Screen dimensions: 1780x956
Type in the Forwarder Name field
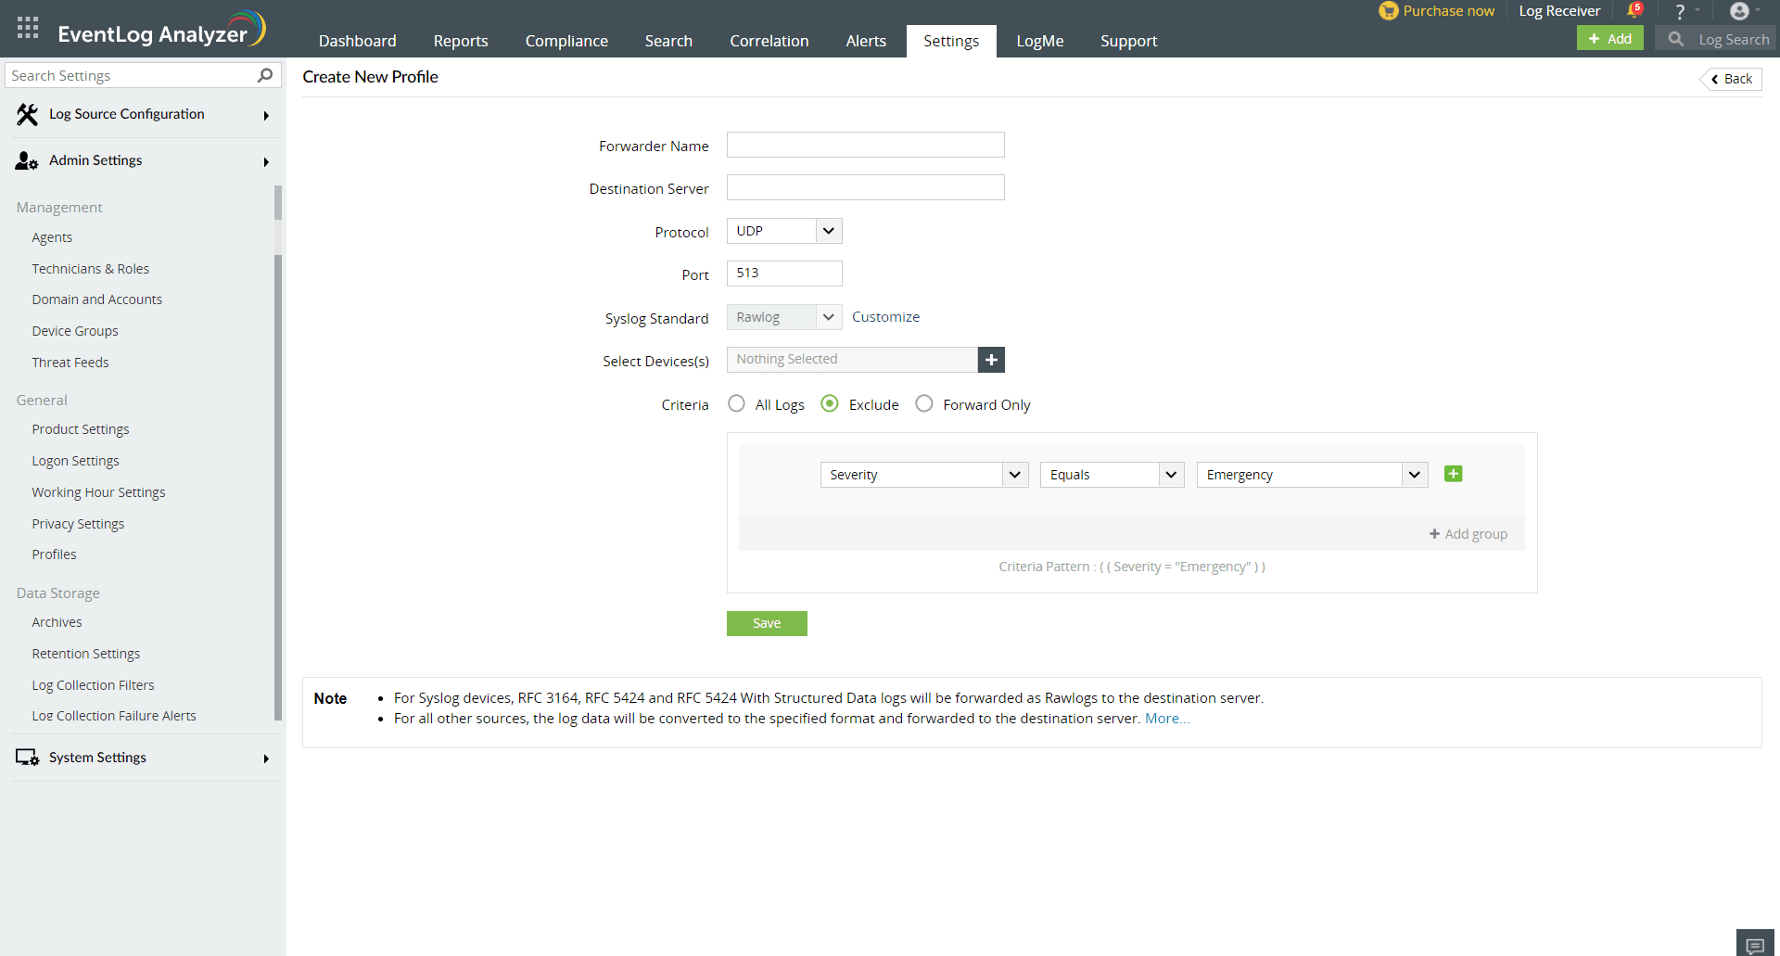point(865,145)
